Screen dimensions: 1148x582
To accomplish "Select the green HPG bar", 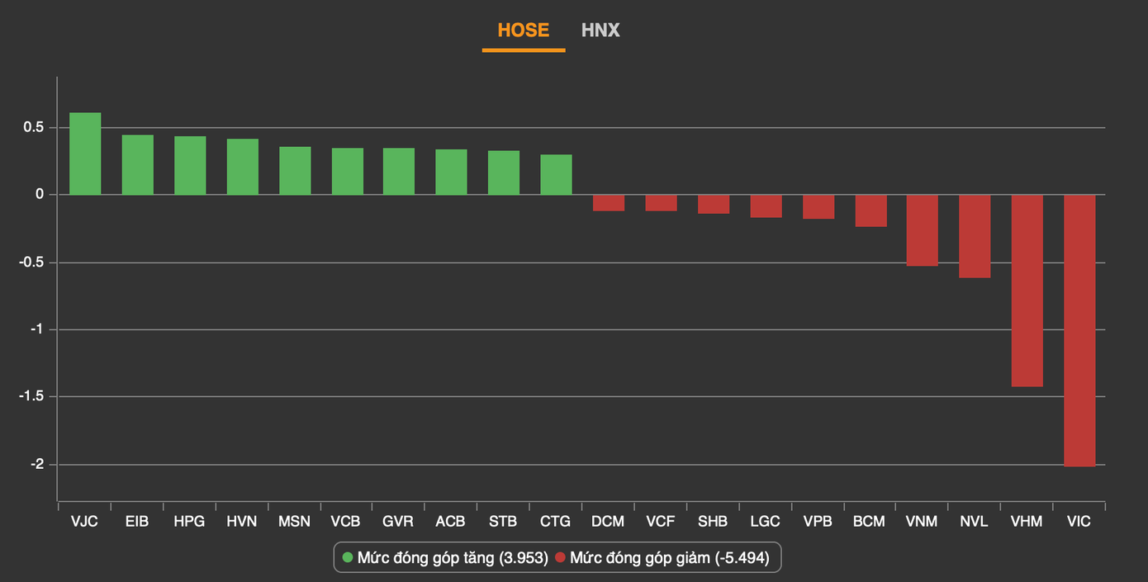I will click(x=190, y=166).
